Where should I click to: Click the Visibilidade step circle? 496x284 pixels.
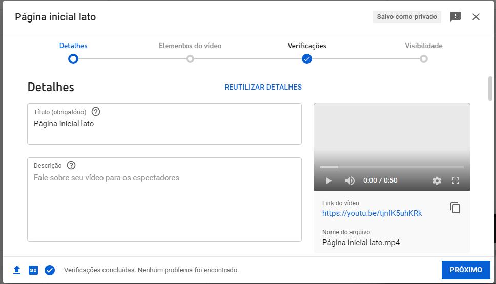point(424,59)
